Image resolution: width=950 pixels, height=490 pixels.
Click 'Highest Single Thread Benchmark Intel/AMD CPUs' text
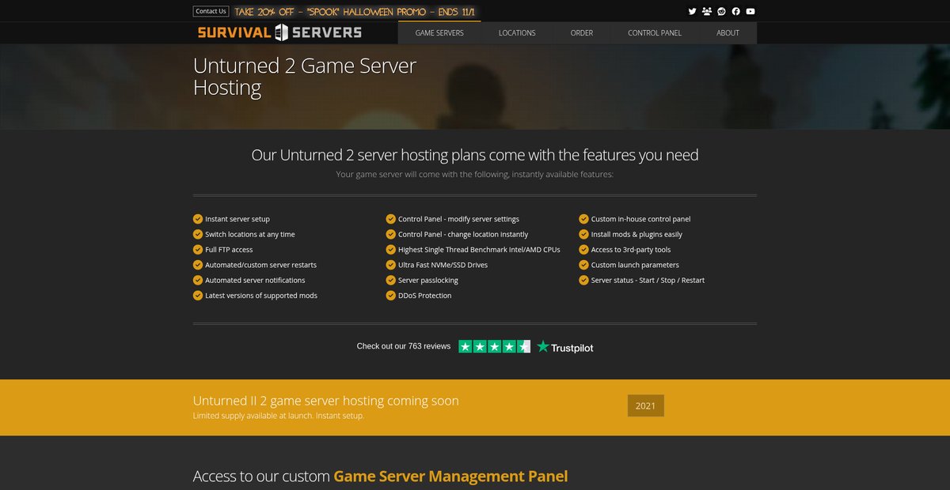479,250
